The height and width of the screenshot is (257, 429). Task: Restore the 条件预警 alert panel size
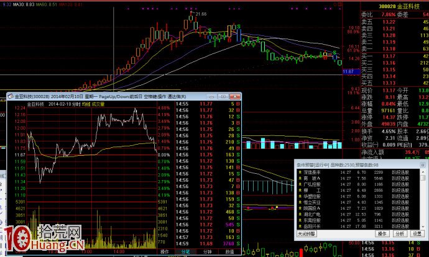422,165
